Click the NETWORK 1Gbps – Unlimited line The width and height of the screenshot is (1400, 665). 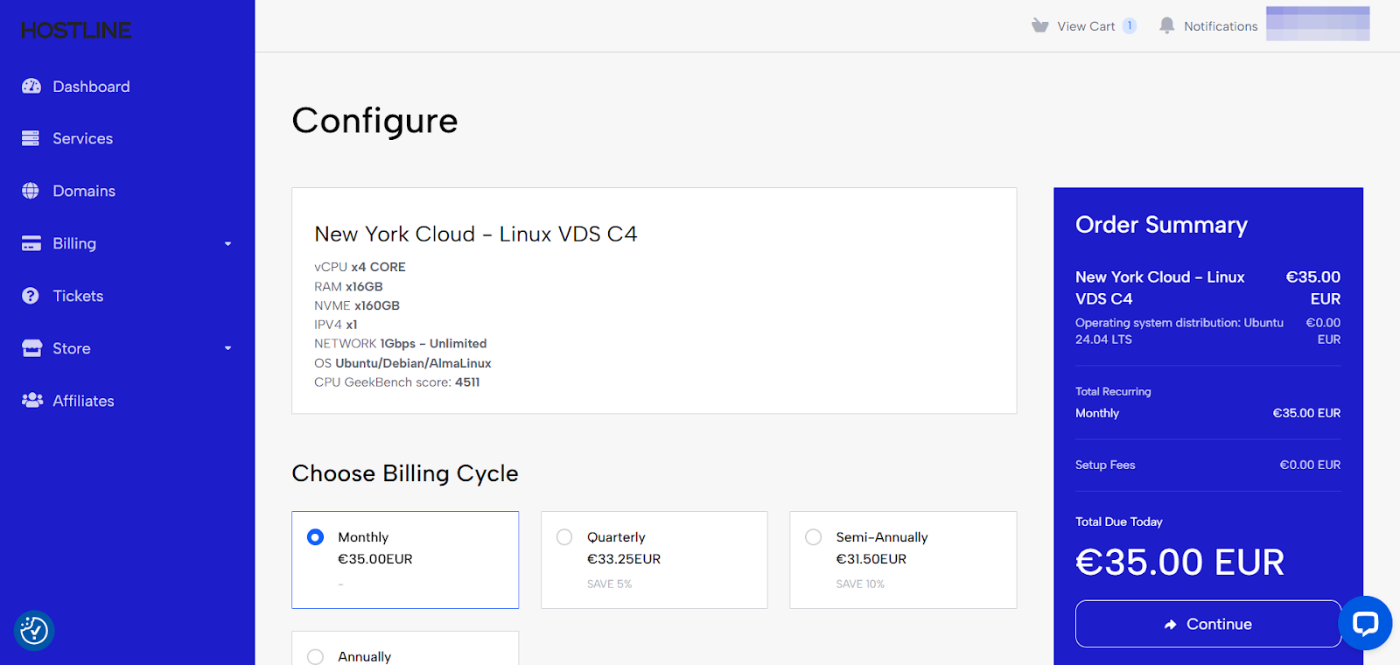tap(401, 344)
